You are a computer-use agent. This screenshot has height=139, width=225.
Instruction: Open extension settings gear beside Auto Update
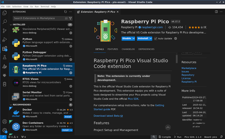pos(175,39)
